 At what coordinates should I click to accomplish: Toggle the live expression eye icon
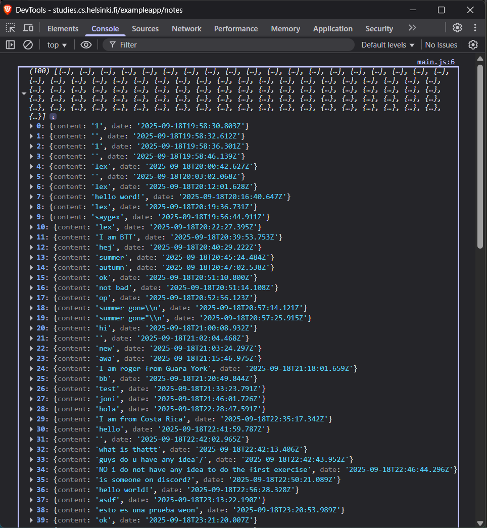tap(86, 45)
